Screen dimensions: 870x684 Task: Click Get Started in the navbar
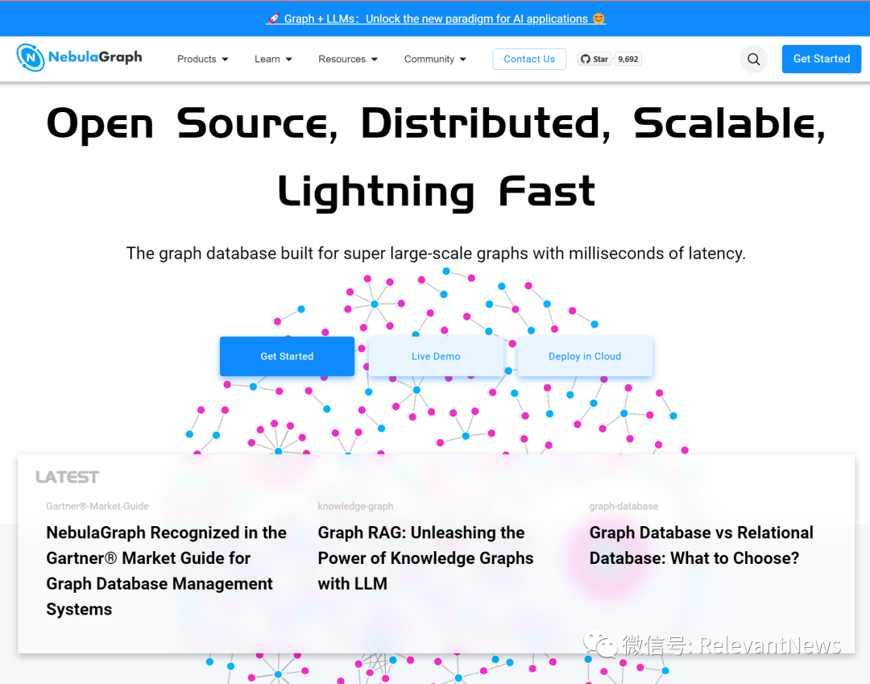821,59
